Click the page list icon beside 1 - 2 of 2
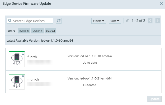 128,21
